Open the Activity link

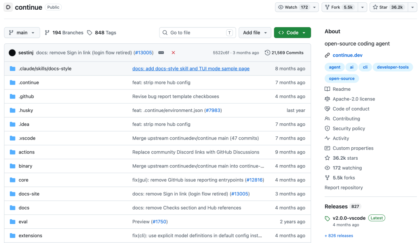pyautogui.click(x=341, y=138)
